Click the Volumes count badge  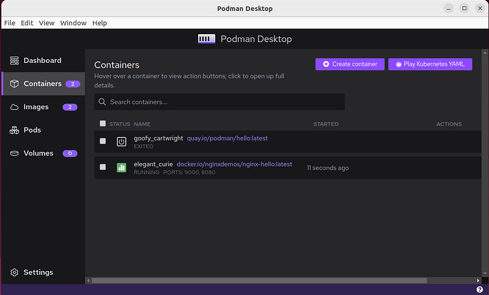(x=70, y=153)
